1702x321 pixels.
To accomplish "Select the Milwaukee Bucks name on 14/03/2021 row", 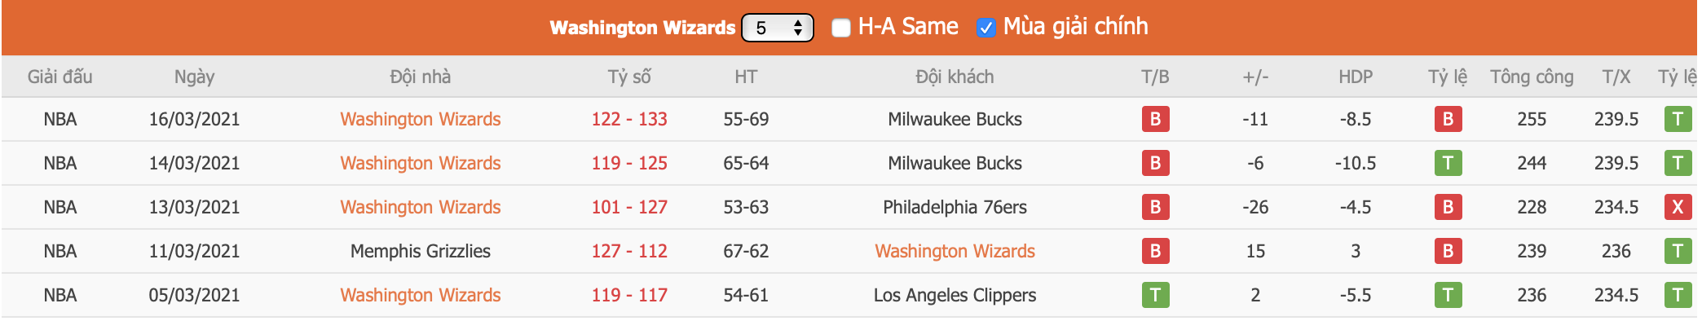I will [x=955, y=163].
